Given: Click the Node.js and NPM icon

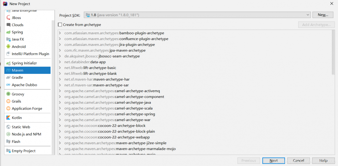Looking at the screenshot, I should point(8,134).
